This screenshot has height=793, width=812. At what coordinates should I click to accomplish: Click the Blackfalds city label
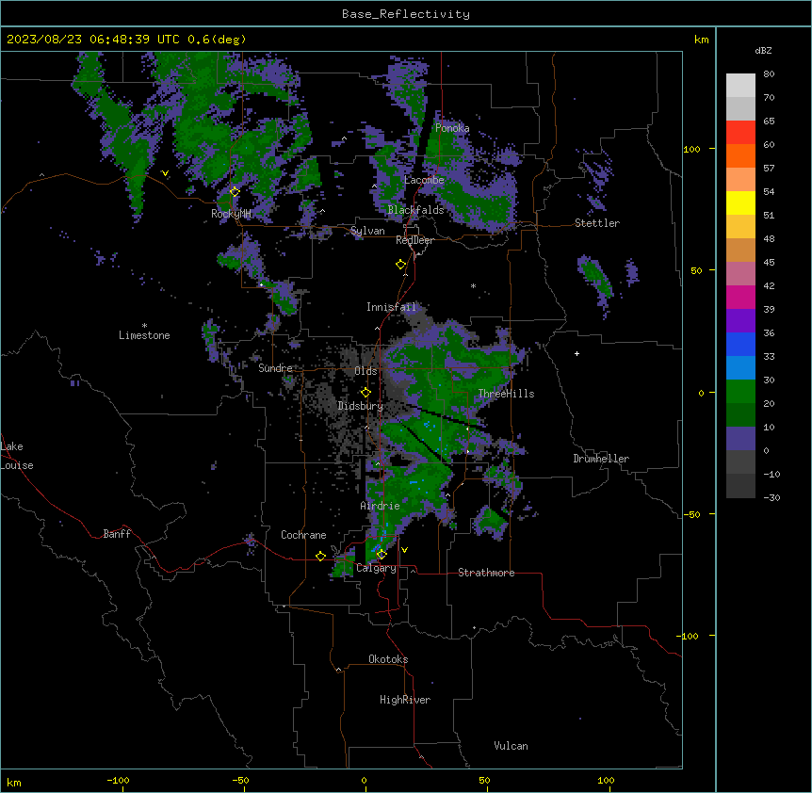point(415,210)
